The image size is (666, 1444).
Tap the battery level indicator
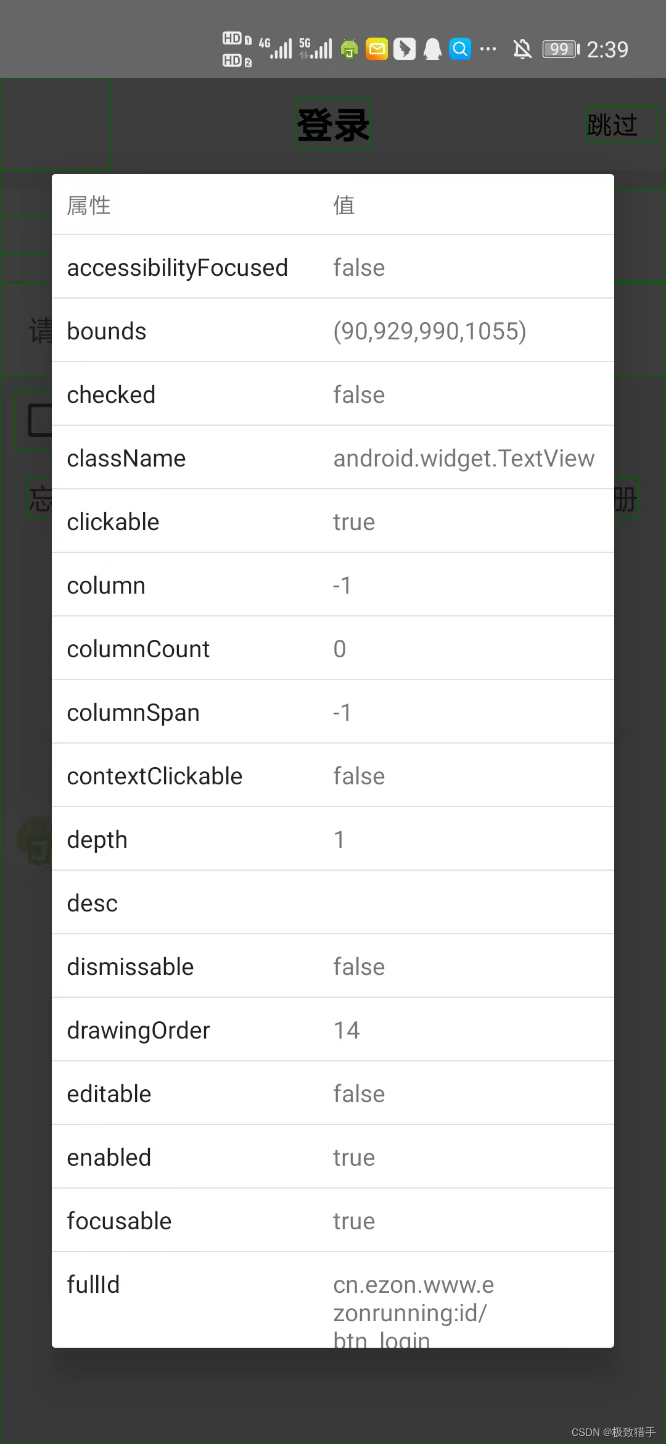click(x=561, y=49)
